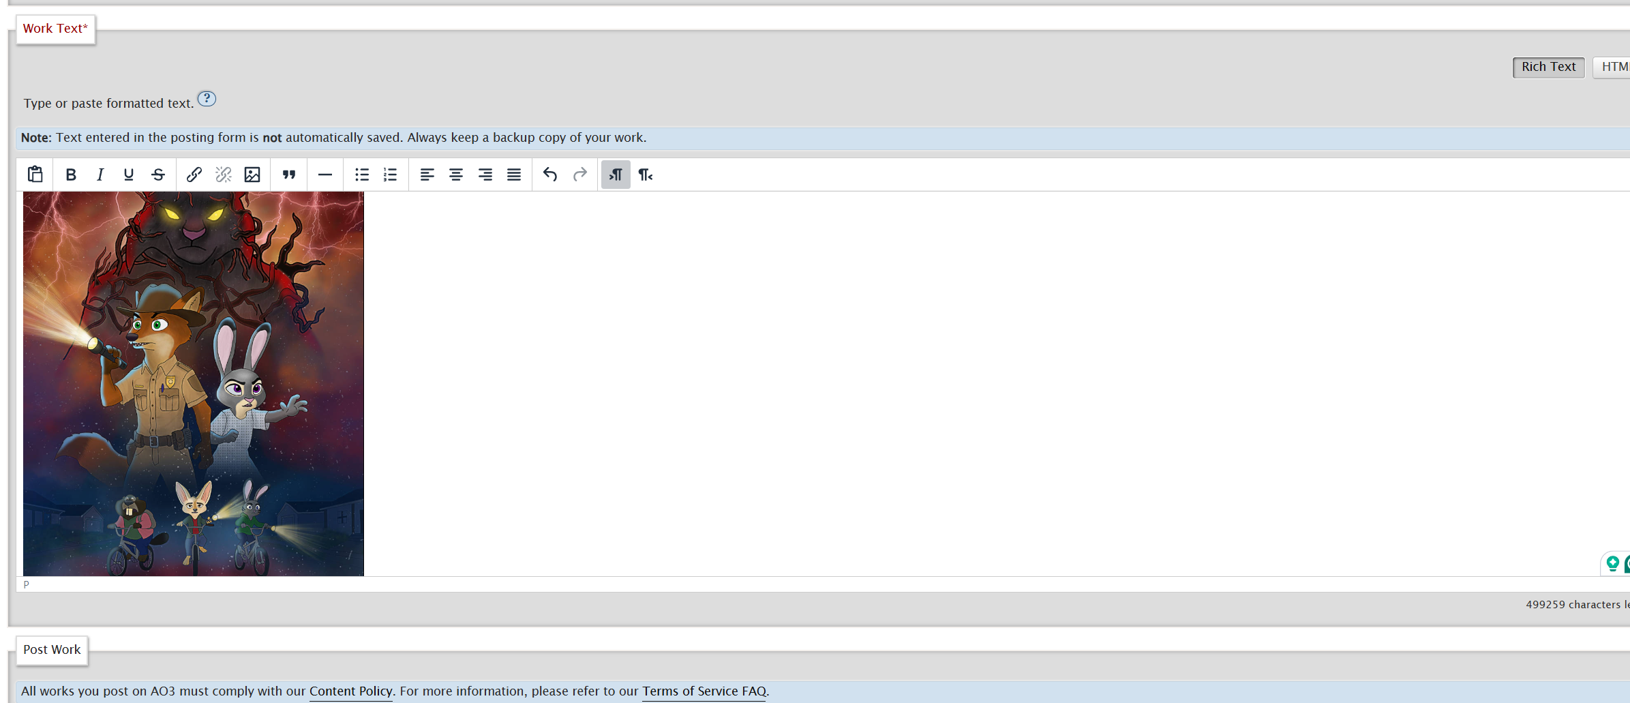Remove link with unlink icon
Viewport: 1630px width, 703px height.
[223, 175]
